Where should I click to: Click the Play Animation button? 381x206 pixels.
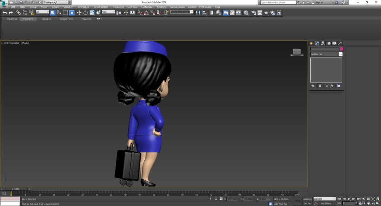point(349,199)
